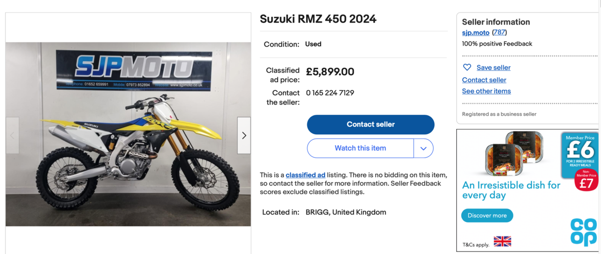Screen dimensions: 601x254
Task: Click the UK flag icon in the advert
Action: [x=502, y=241]
